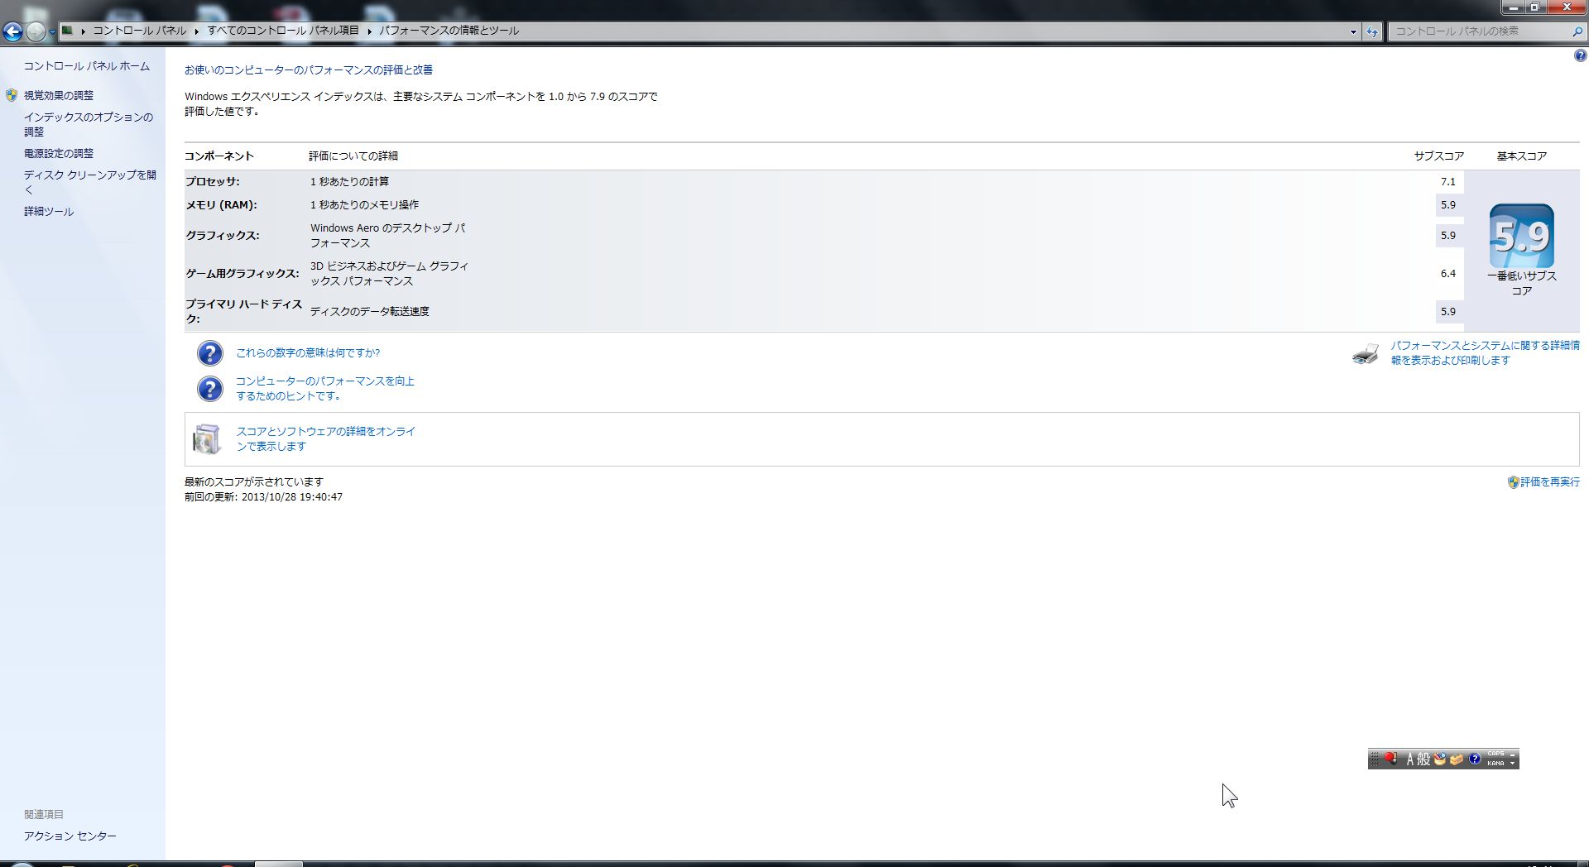The height and width of the screenshot is (867, 1589).
Task: Open 視覚効果の調整 in the sidebar
Action: (x=59, y=95)
